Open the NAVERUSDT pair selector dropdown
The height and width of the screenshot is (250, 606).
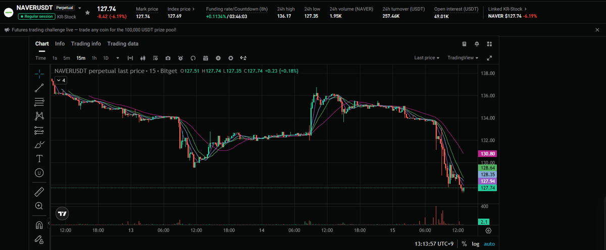coord(79,8)
